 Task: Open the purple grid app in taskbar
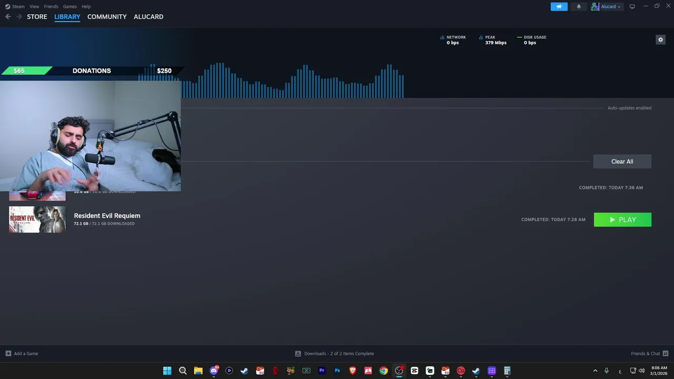492,371
